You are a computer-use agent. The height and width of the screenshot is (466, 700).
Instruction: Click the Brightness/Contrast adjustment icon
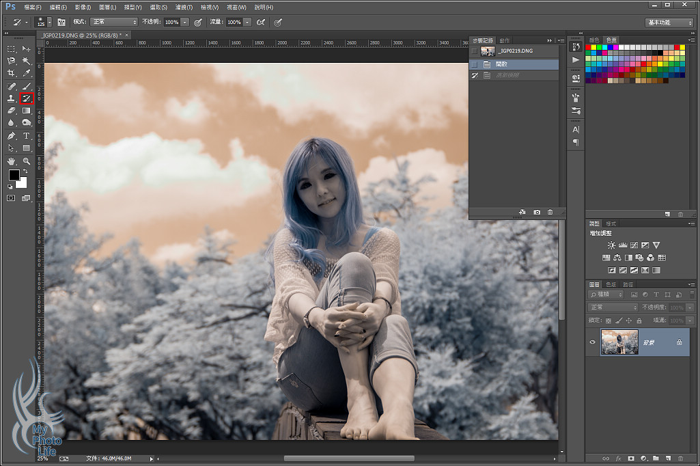click(611, 245)
